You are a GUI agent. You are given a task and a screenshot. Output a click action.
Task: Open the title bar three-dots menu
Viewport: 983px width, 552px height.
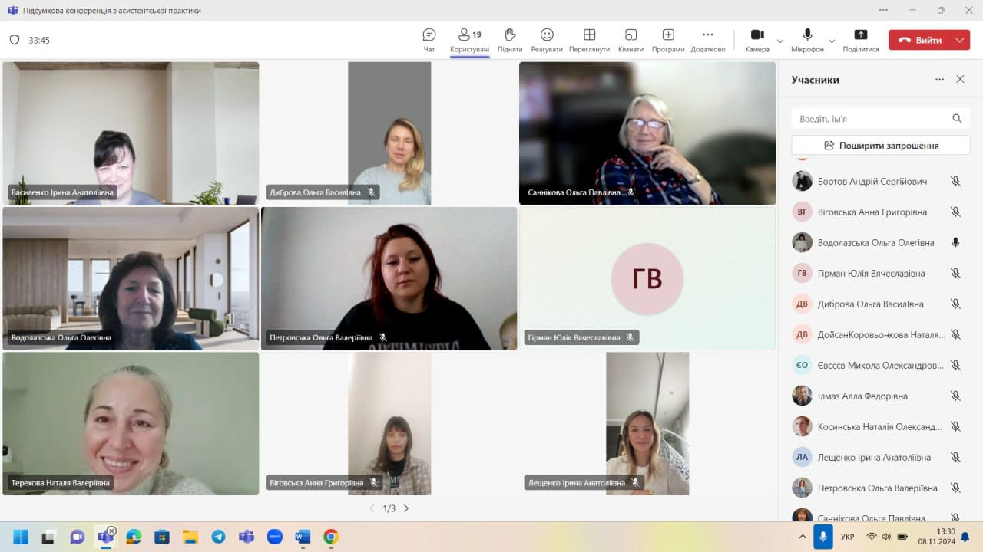pos(883,10)
